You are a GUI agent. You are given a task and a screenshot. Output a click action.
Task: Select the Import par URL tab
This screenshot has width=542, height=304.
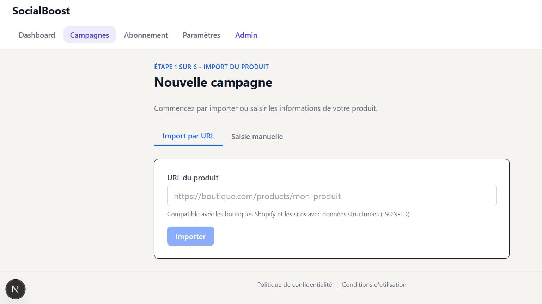[188, 136]
